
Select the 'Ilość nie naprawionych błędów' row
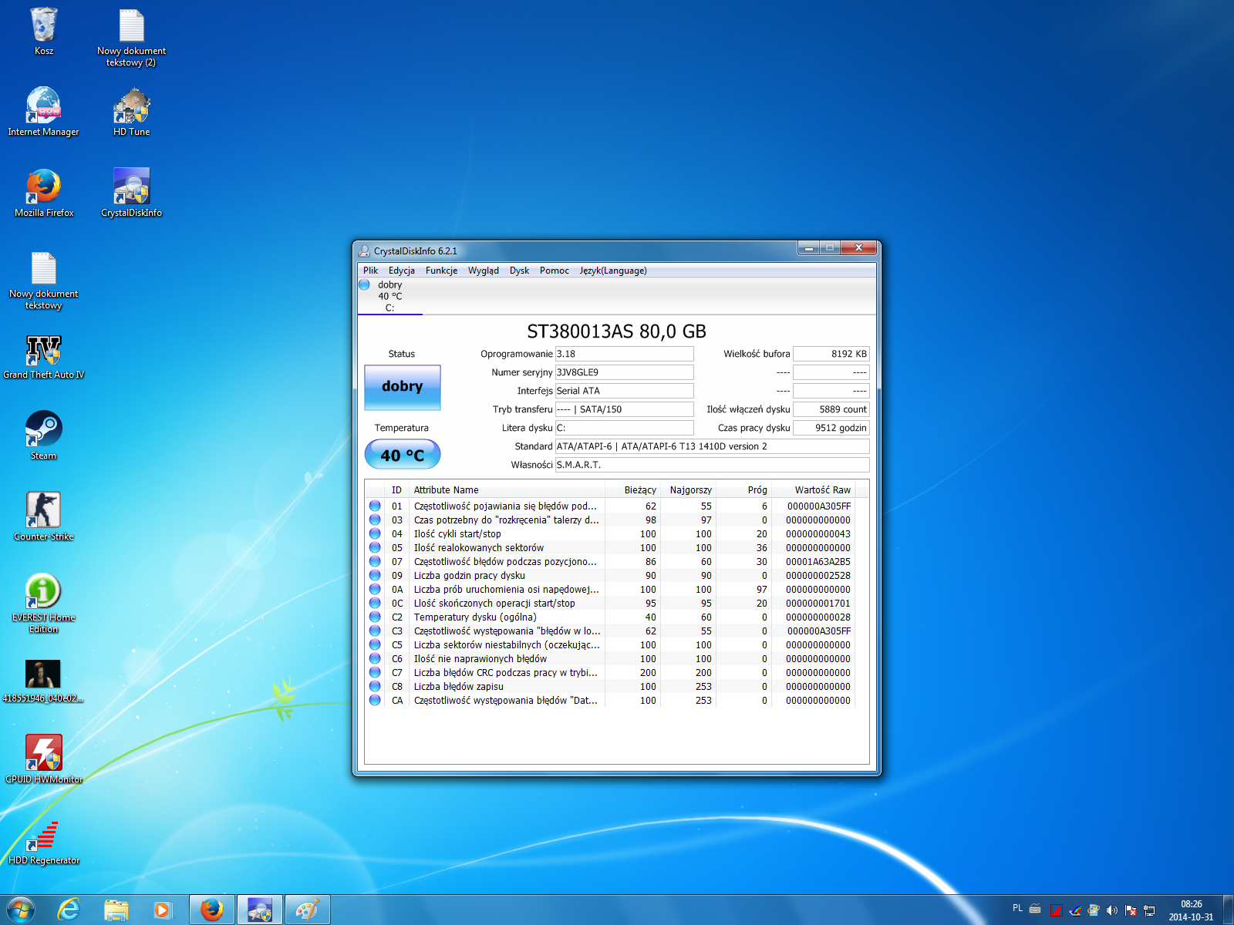(610, 659)
